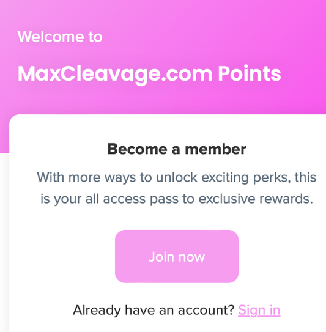Click the word Already before Sign in
Viewport: 326px width, 332px height.
(97, 311)
